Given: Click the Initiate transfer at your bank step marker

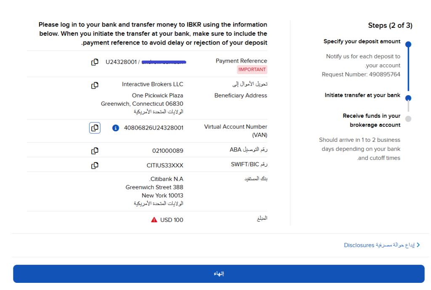Looking at the screenshot, I should (x=408, y=98).
